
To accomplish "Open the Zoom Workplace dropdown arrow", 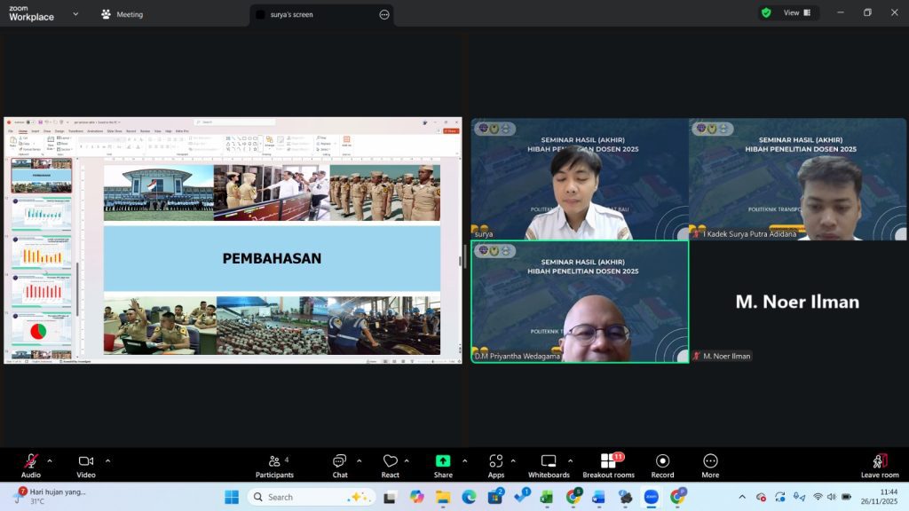I will point(75,14).
